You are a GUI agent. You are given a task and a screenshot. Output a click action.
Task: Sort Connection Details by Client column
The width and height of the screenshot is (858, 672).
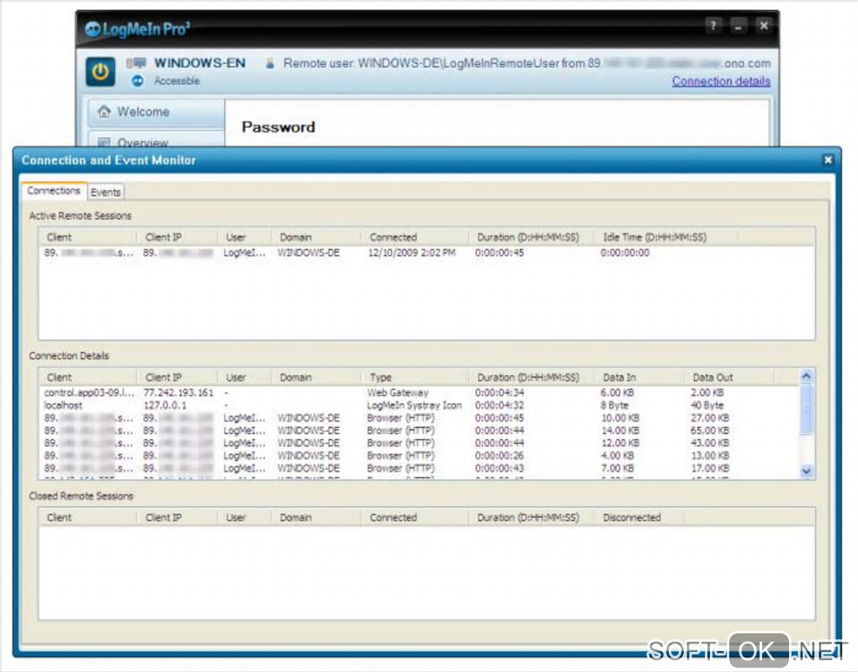(x=87, y=377)
